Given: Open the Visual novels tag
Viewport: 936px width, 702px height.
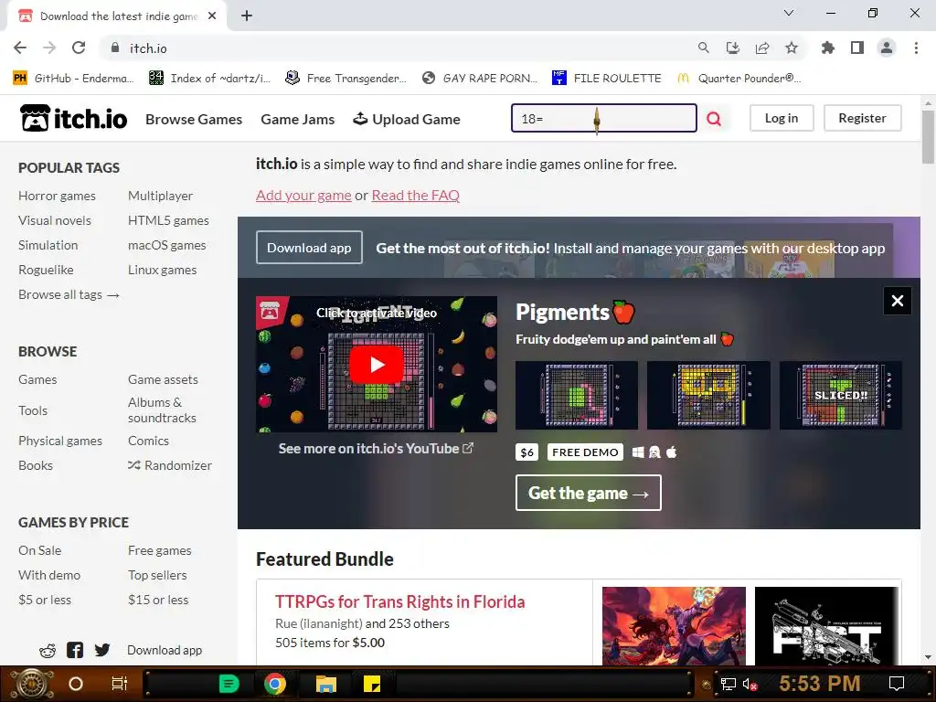Looking at the screenshot, I should coord(55,220).
